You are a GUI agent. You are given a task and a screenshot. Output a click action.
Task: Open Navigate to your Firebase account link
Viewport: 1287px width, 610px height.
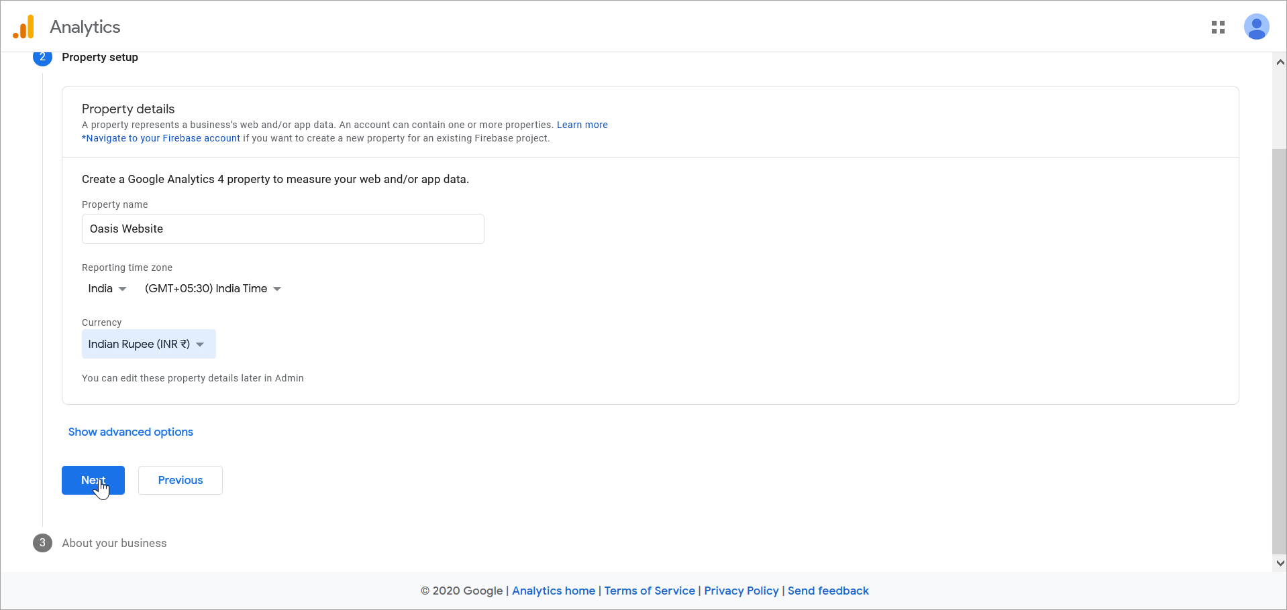161,138
